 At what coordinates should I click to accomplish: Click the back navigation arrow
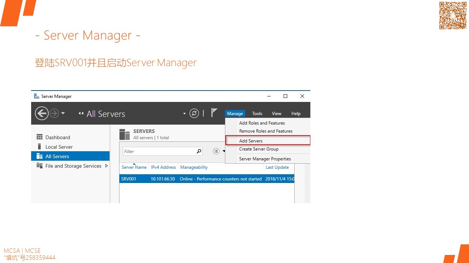click(42, 113)
